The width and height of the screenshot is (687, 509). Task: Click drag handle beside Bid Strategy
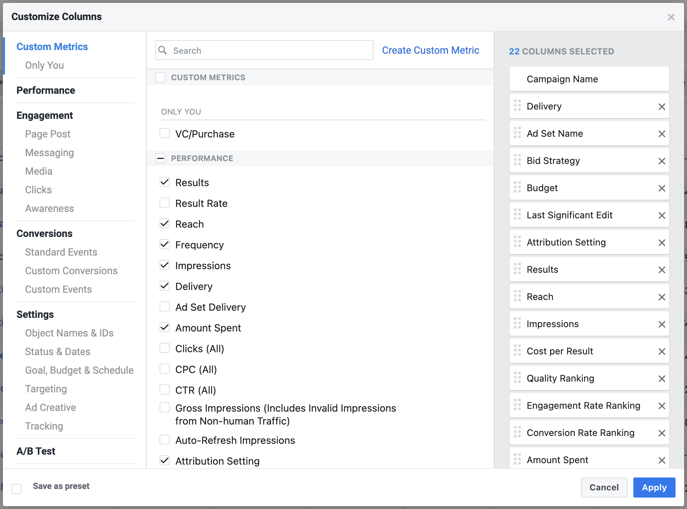(x=517, y=160)
